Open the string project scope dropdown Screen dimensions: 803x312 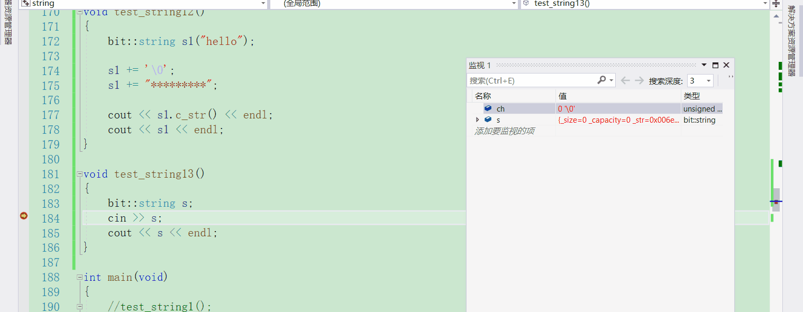[x=263, y=3]
